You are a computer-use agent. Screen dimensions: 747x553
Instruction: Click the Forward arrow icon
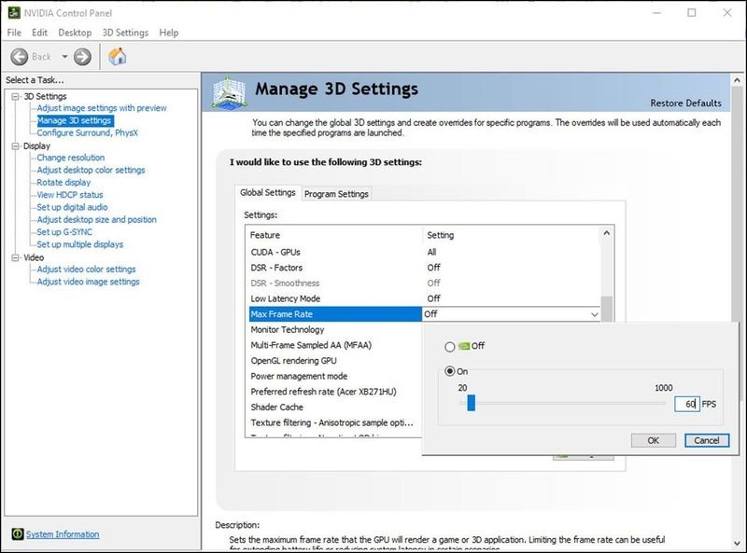82,57
